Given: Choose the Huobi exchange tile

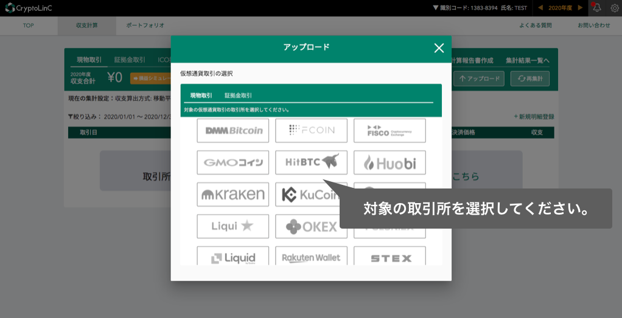Looking at the screenshot, I should tap(390, 162).
